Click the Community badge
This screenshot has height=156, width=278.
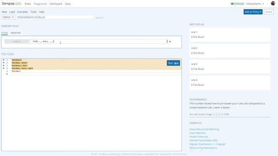point(238,4)
